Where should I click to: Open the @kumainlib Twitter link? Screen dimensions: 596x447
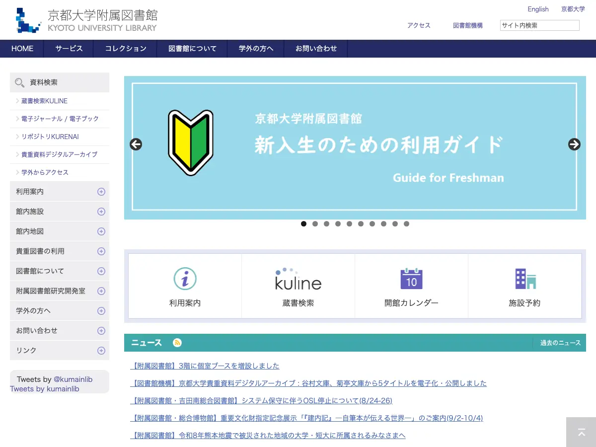(x=73, y=379)
